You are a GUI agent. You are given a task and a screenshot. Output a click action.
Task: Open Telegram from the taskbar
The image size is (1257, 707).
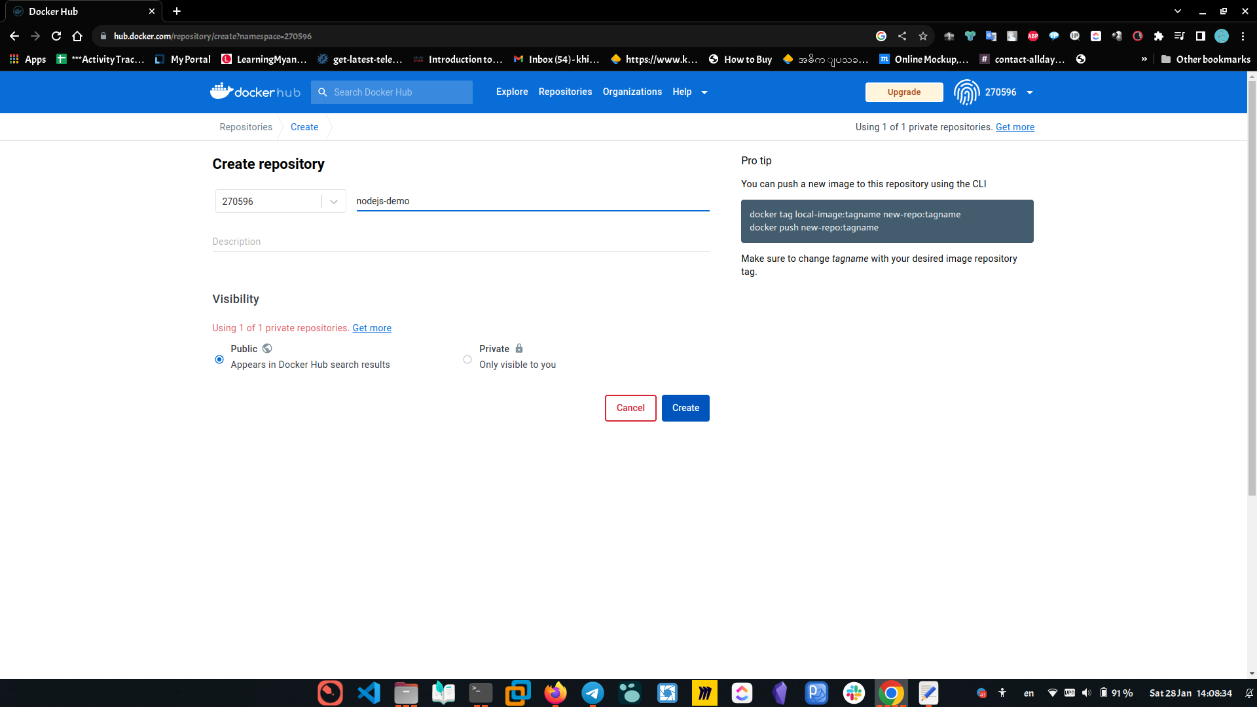[592, 693]
